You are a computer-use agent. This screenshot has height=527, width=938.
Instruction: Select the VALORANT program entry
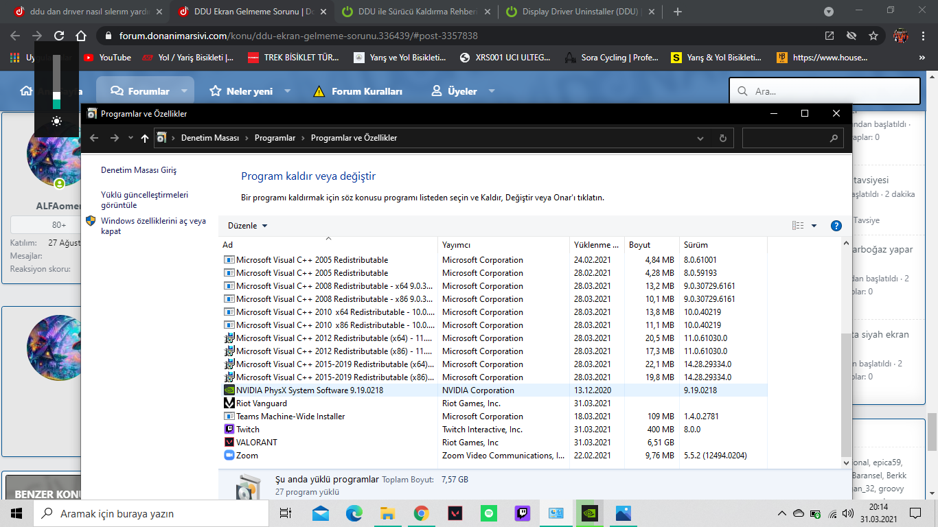point(256,443)
